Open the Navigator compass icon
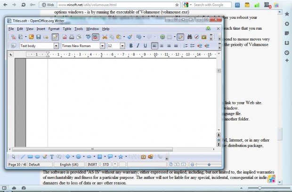The width and height of the screenshot is (292, 192). (x=197, y=37)
